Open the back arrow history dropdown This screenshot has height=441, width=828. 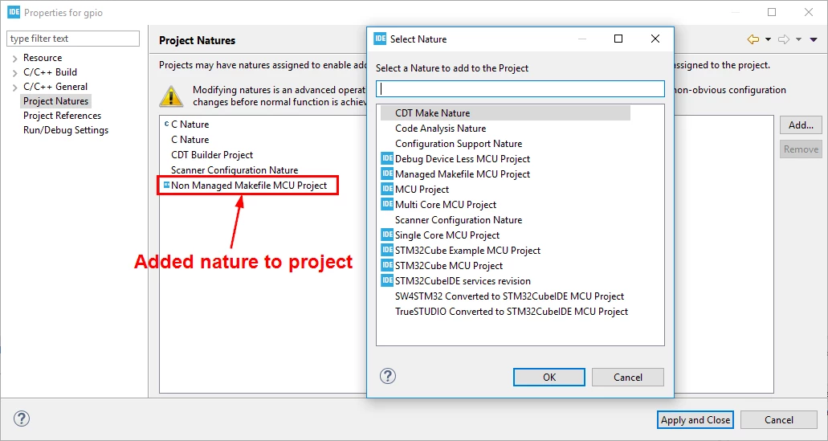point(768,39)
